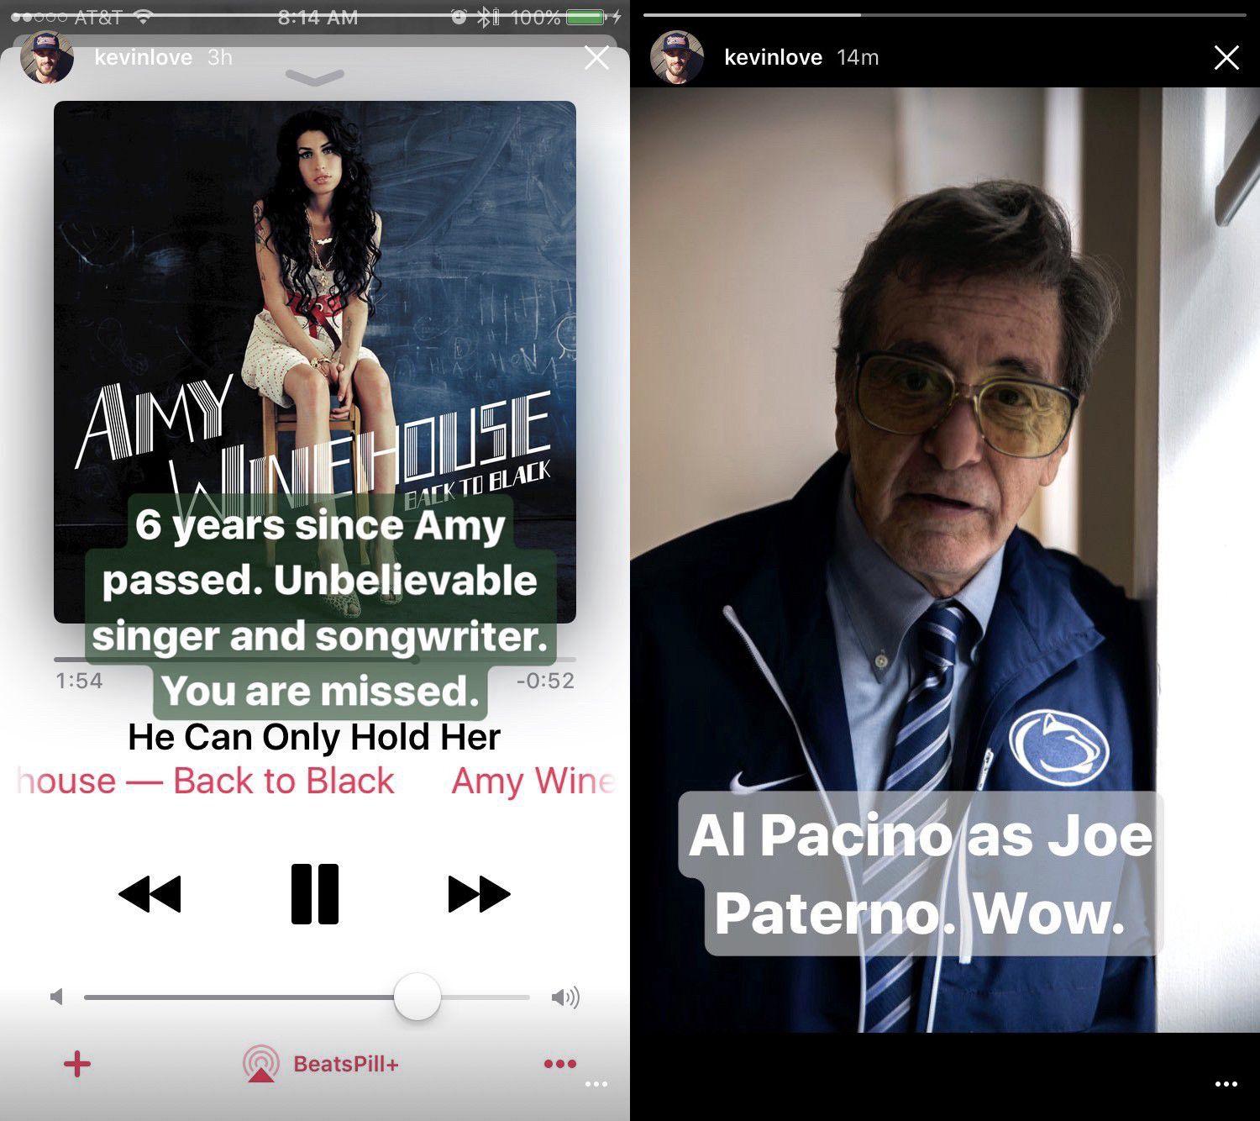Click the volume slider knob
Image resolution: width=1260 pixels, height=1121 pixels.
417,997
